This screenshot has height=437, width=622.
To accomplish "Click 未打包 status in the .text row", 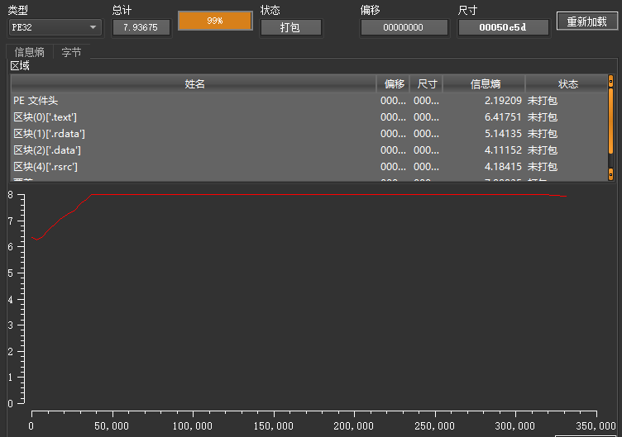I will (x=543, y=117).
